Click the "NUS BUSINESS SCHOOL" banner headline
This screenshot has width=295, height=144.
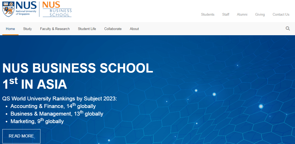coord(78,68)
